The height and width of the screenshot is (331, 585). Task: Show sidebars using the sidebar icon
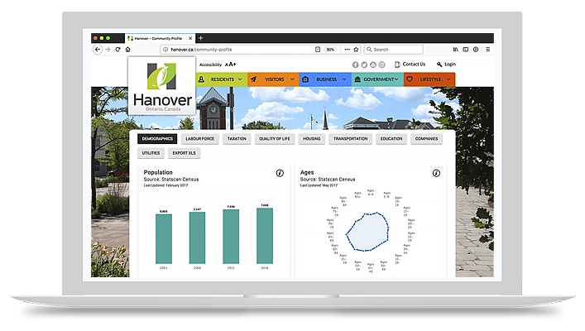[466, 50]
